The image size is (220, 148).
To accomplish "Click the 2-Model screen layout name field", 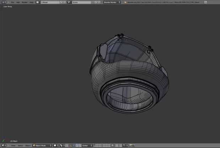I will [49, 2].
